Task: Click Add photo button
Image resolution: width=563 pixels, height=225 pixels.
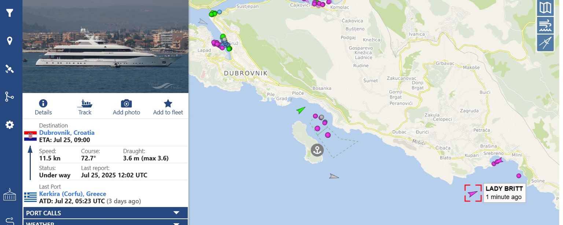Action: click(x=126, y=107)
